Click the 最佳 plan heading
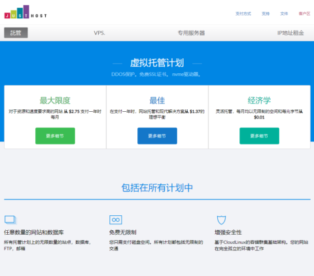 pos(157,101)
